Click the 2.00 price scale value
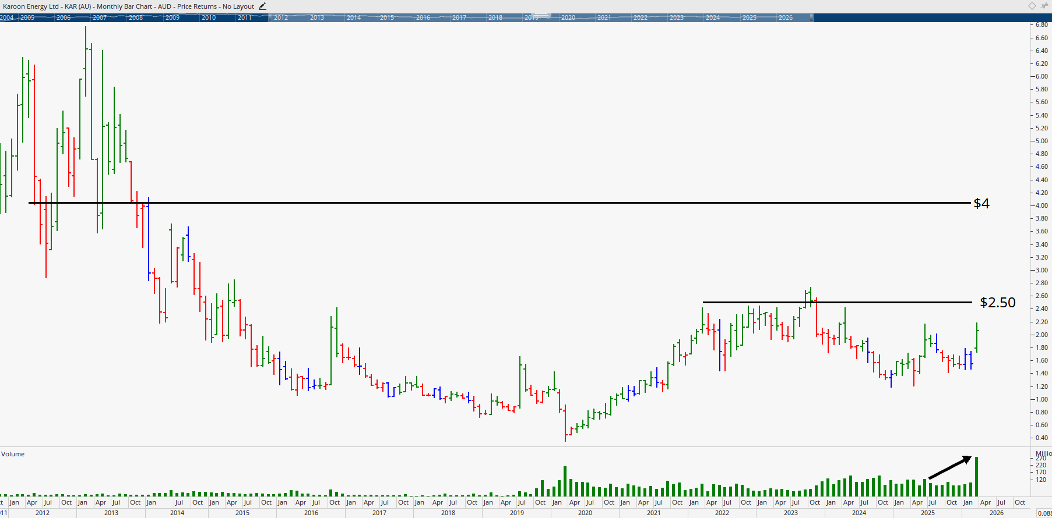This screenshot has width=1052, height=518. (x=1042, y=335)
